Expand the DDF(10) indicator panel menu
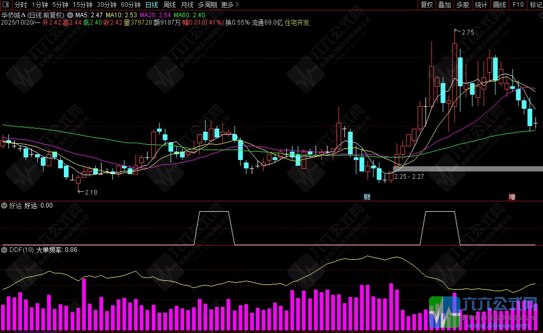 (5, 250)
